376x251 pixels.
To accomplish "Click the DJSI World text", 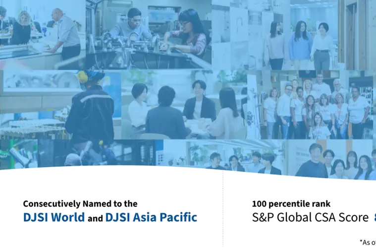I will [54, 217].
